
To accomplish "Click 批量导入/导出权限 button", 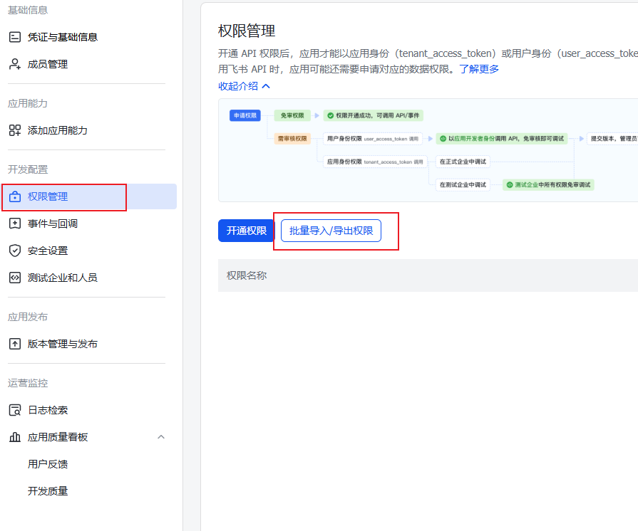I will pyautogui.click(x=331, y=231).
